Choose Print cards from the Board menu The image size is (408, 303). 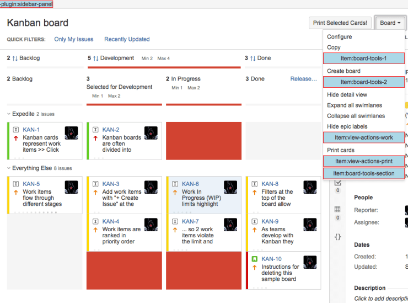[x=341, y=150]
